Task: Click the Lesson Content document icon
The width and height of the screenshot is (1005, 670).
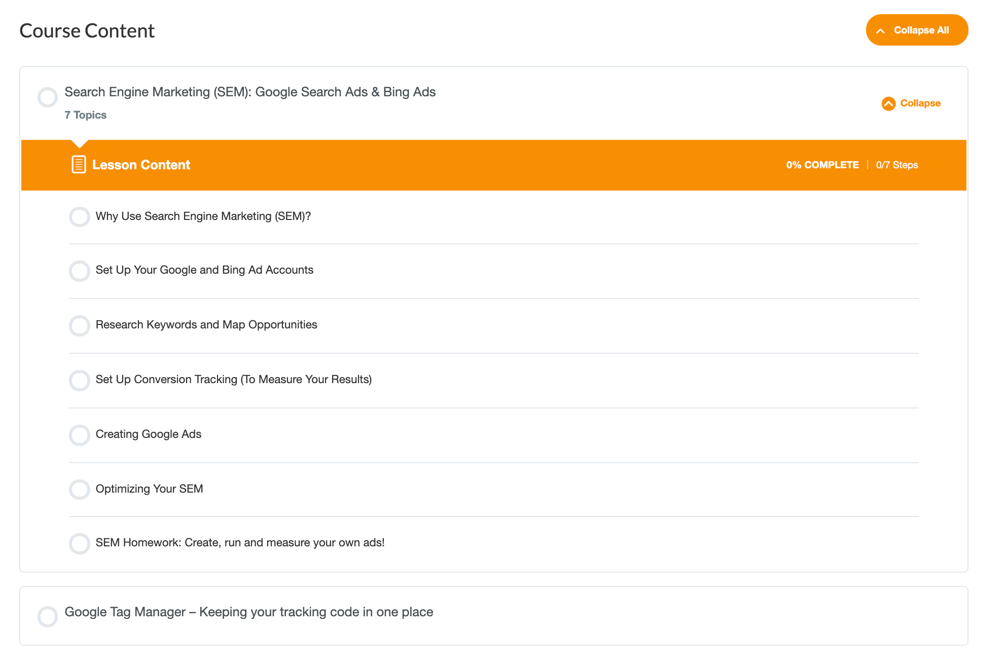Action: tap(79, 165)
